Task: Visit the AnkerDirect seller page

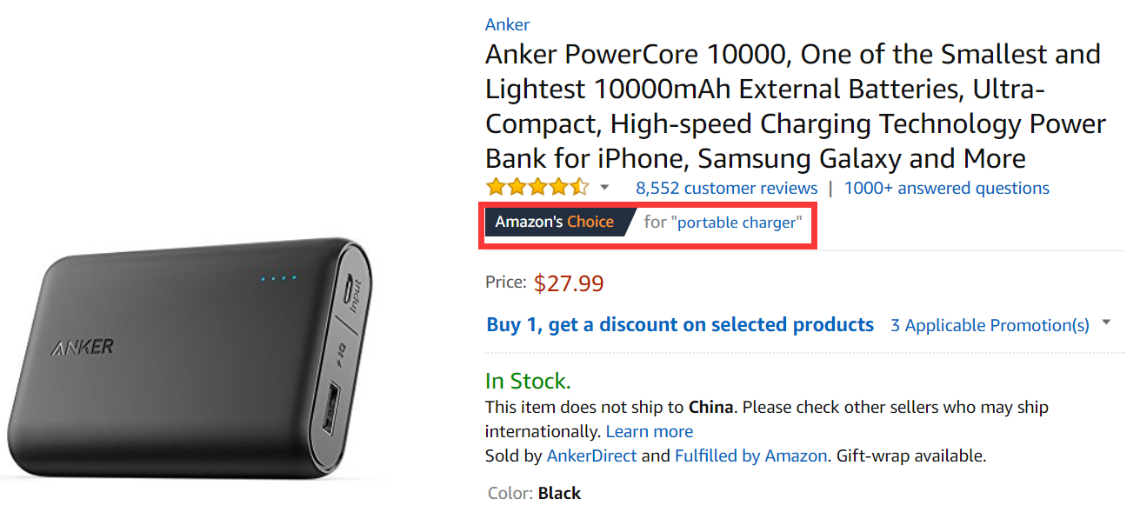Action: tap(591, 455)
